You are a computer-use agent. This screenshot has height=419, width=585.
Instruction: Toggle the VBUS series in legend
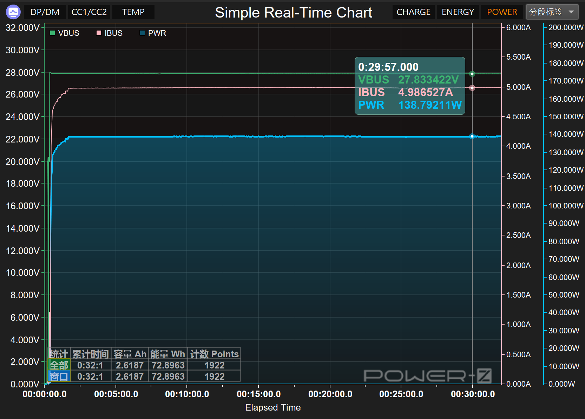pos(65,33)
